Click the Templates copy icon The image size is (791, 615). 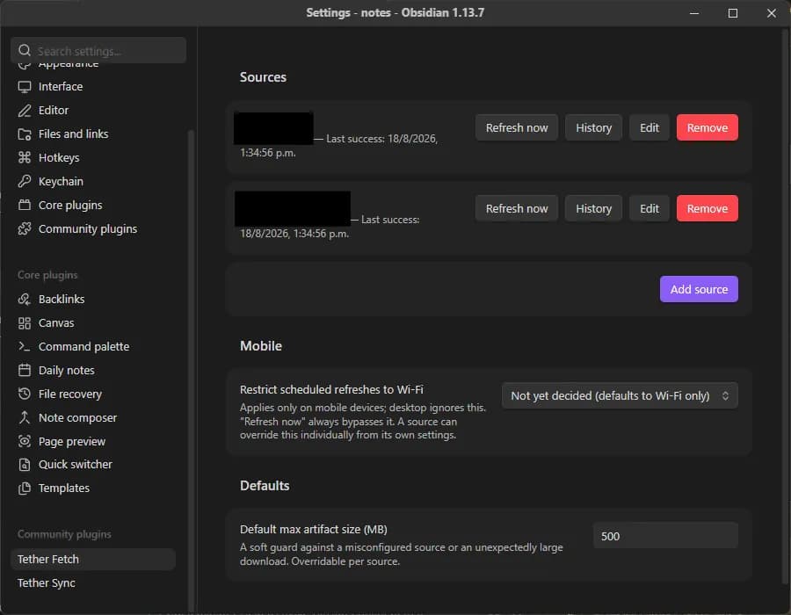[x=25, y=488]
